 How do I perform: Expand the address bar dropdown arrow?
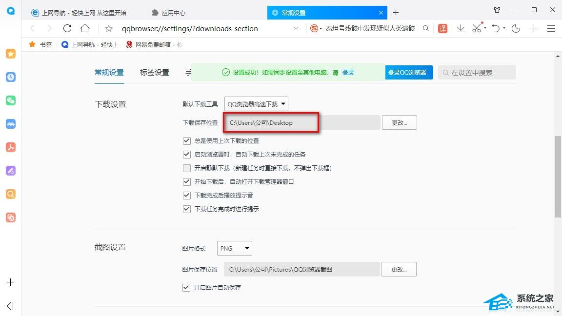coord(296,28)
